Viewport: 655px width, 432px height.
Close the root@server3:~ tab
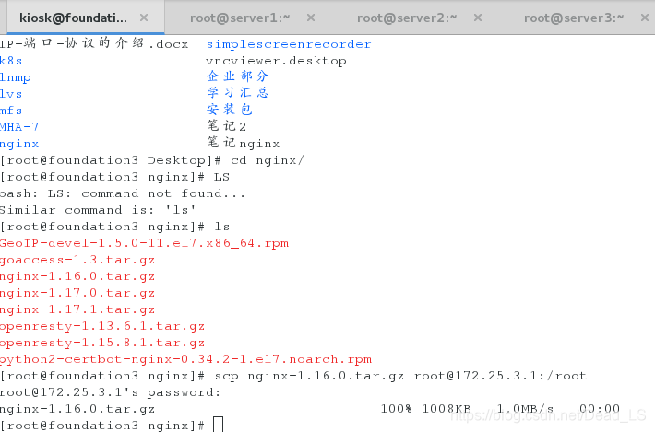click(x=645, y=18)
